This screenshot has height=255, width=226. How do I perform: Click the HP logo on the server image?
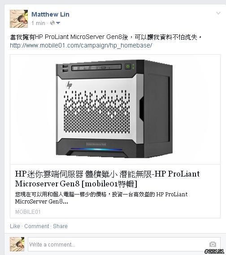click(x=69, y=85)
